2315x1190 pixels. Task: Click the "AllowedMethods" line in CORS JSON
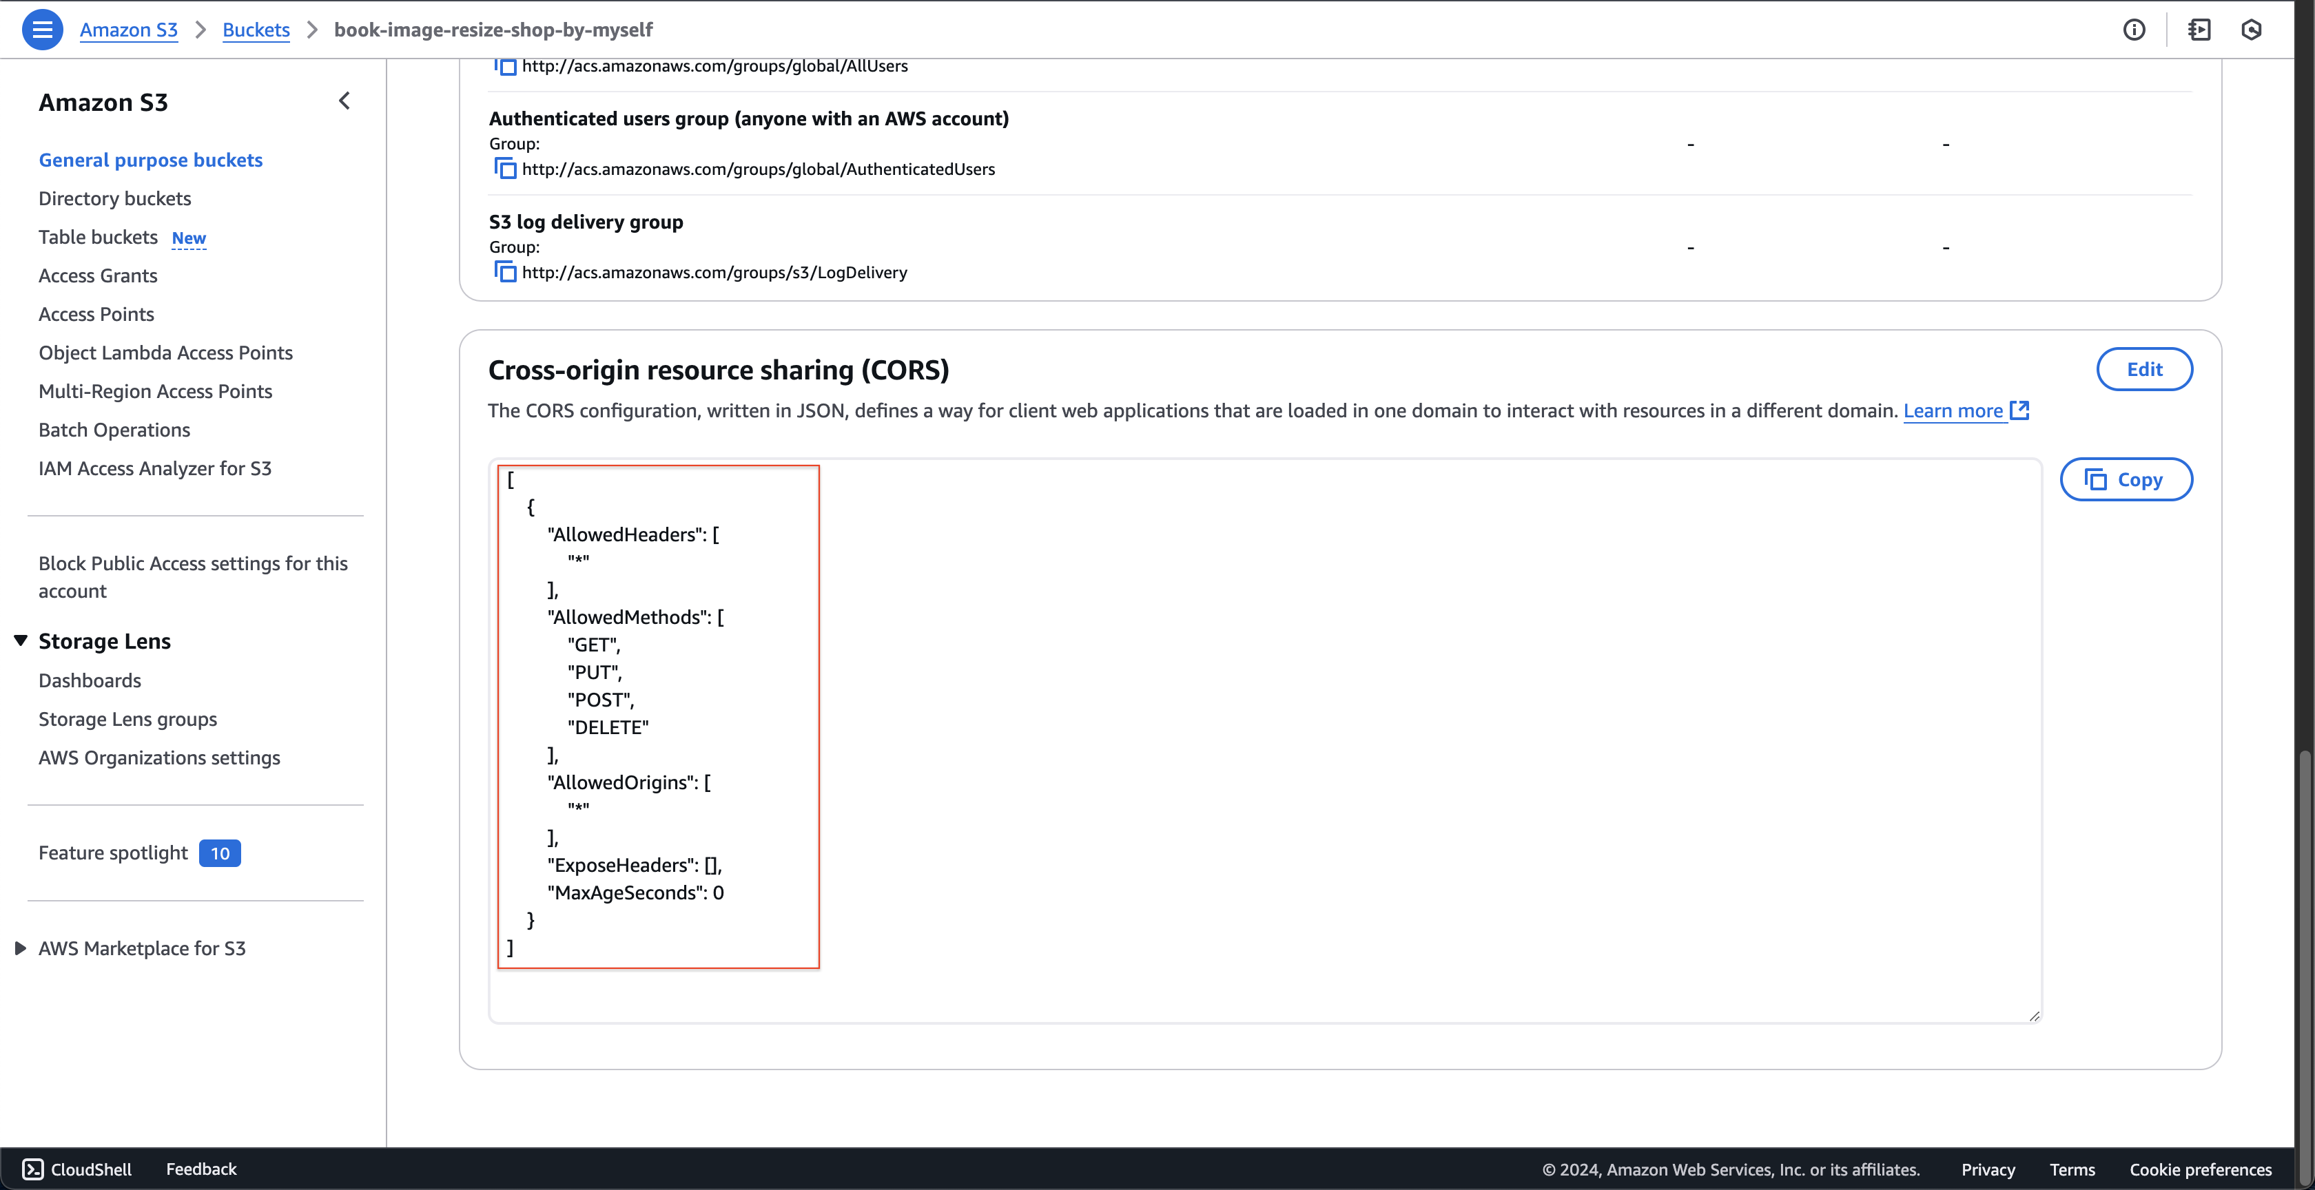[x=635, y=617]
